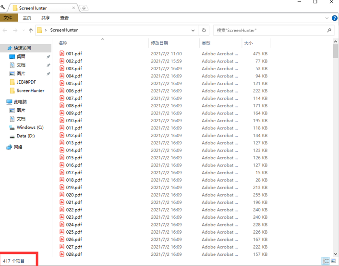The width and height of the screenshot is (339, 266).
Task: Click the pin icon beside pinned 图片
Action: pos(48,74)
